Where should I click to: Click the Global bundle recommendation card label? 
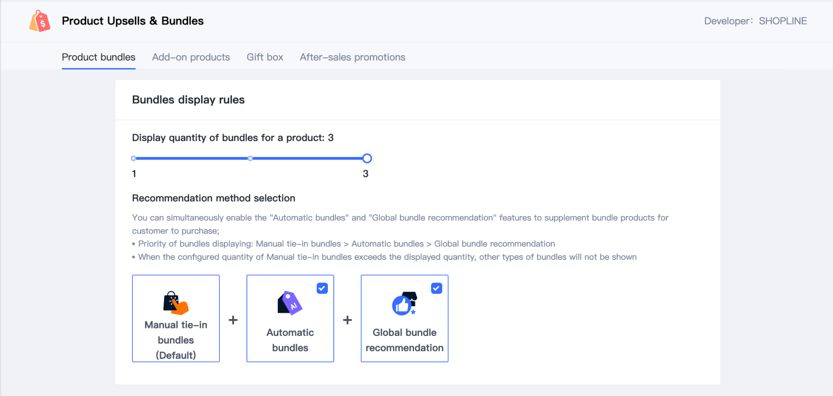[x=404, y=340]
